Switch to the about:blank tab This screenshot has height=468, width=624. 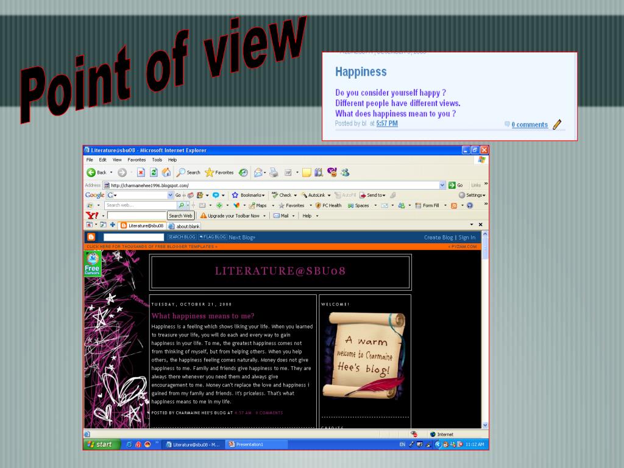pyautogui.click(x=184, y=226)
